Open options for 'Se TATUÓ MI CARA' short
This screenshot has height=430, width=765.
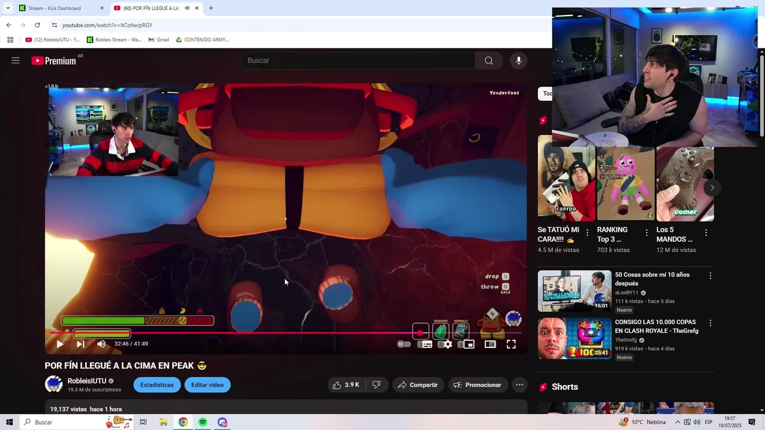click(x=587, y=233)
